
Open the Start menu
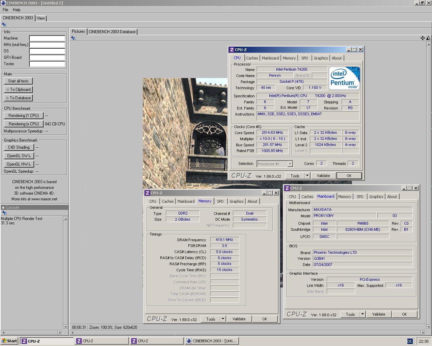pos(9,341)
